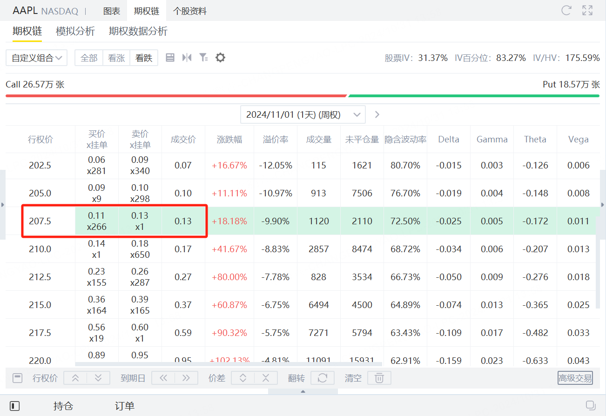Click the 翻转 flip icon
Viewport: 606px width, 416px height.
click(x=323, y=378)
